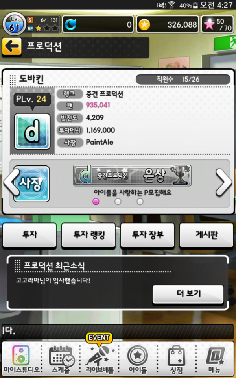Open the 게시판 board button

click(x=206, y=235)
